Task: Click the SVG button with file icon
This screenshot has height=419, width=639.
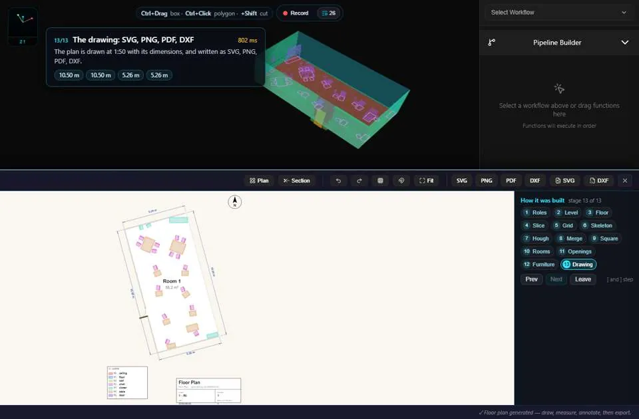Action: [x=565, y=180]
